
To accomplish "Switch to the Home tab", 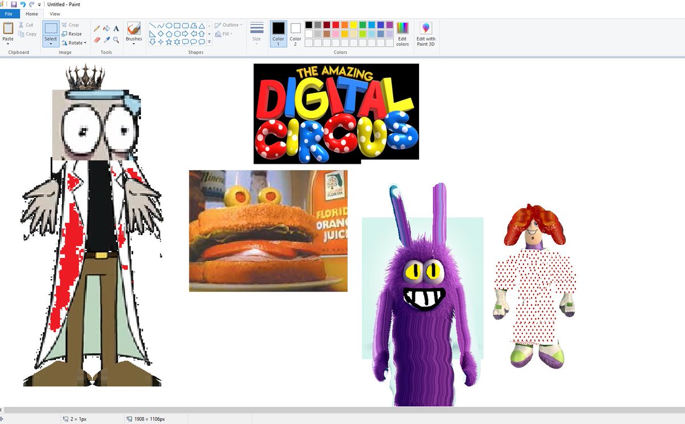I will point(32,14).
